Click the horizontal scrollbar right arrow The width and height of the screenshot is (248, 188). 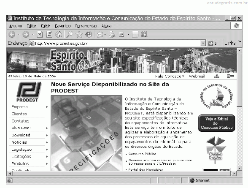pos(234,174)
